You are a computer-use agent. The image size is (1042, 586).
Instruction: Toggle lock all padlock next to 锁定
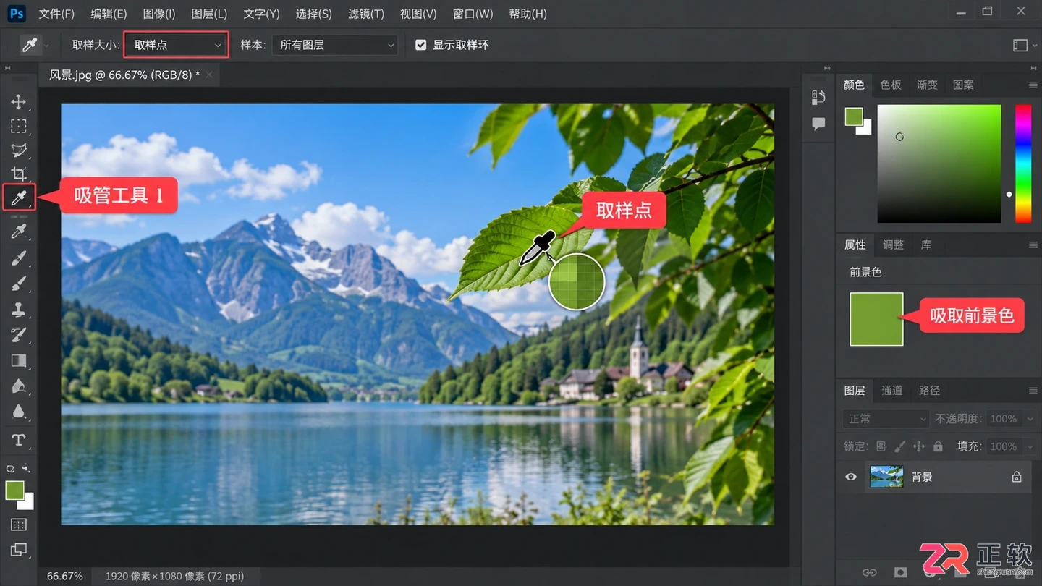point(938,446)
